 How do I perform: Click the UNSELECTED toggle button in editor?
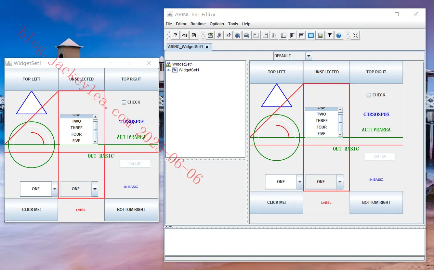(326, 72)
